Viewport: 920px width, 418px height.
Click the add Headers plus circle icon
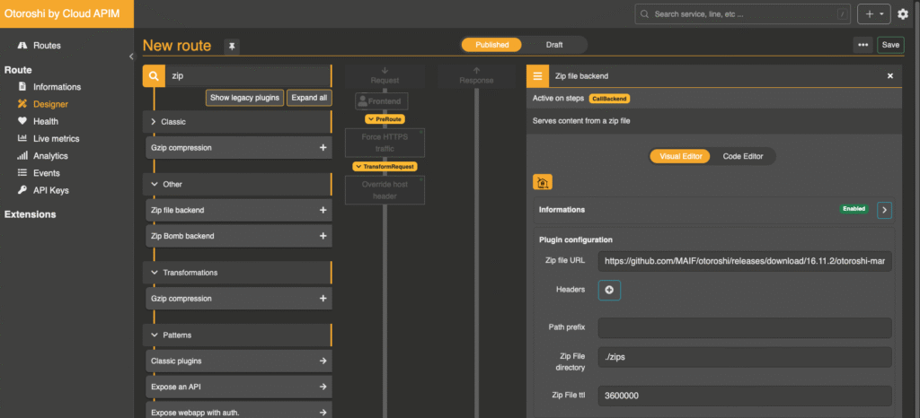coord(609,290)
